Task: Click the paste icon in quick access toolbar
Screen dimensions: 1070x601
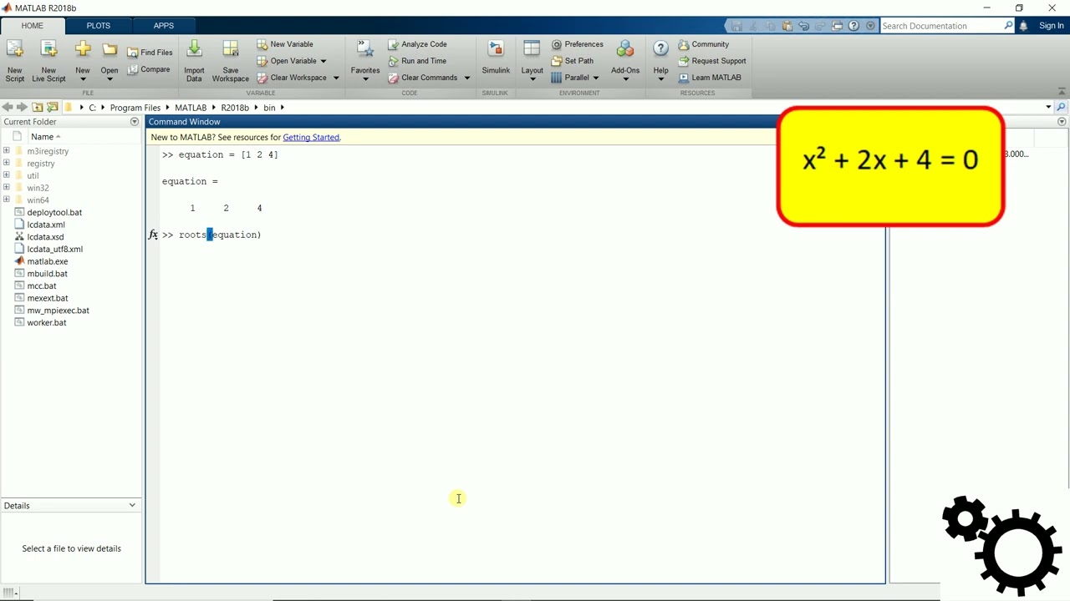Action: [787, 26]
